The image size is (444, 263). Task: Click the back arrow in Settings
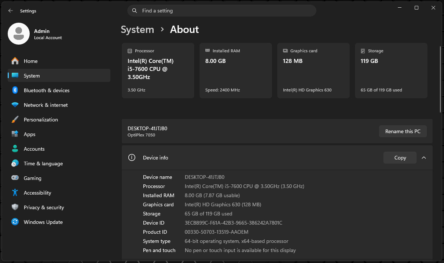coord(11,11)
